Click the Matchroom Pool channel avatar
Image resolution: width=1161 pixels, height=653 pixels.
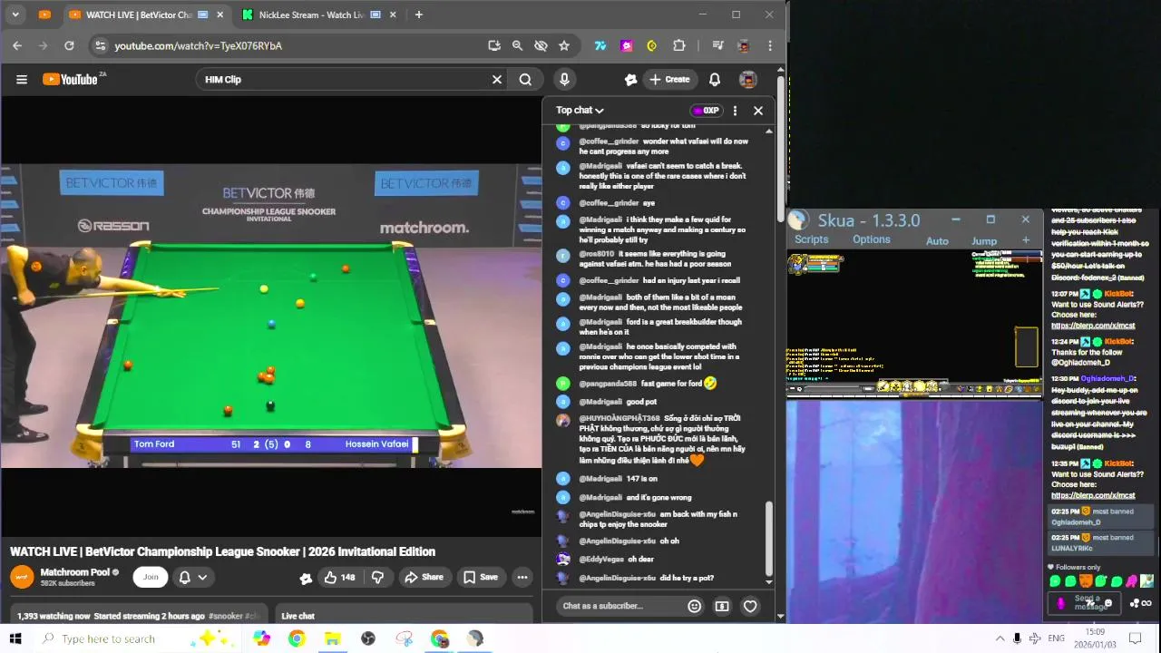click(22, 577)
